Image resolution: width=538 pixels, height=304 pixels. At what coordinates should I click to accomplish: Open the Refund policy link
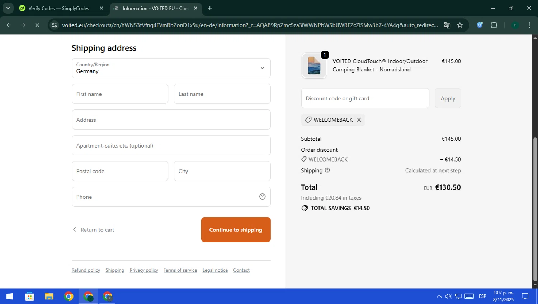point(86,270)
